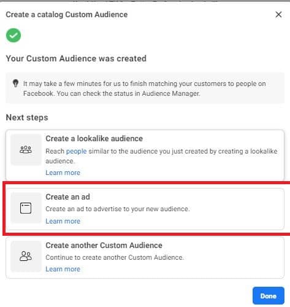This screenshot has width=290, height=307.
Task: Choose the Create an ad heading
Action: tap(67, 197)
